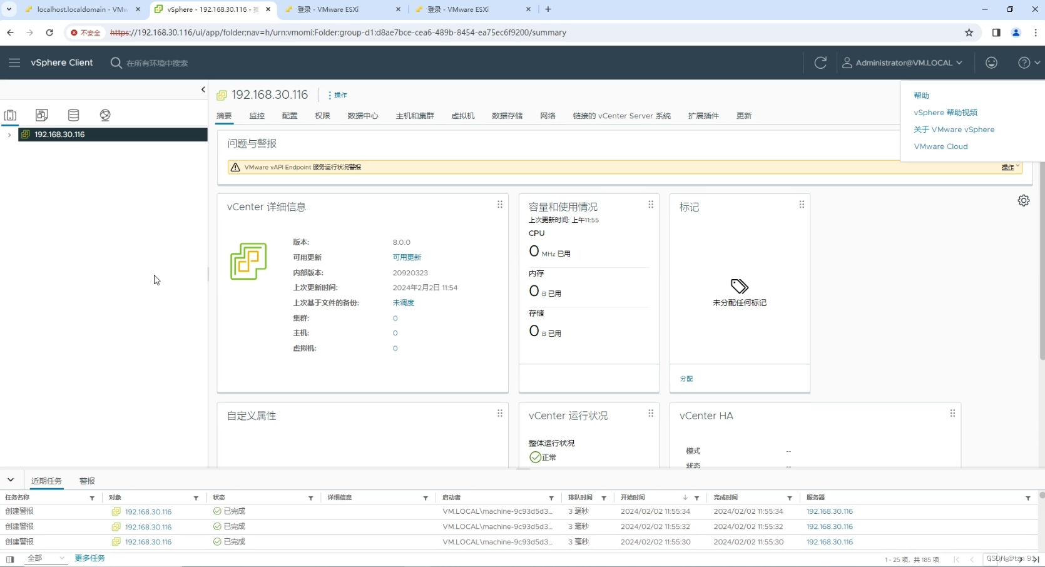Expand the 192.168.30.116 tree node

pos(9,135)
